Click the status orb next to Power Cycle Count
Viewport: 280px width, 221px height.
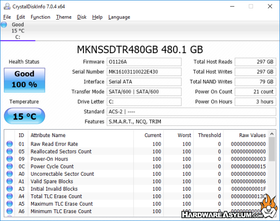click(9, 166)
